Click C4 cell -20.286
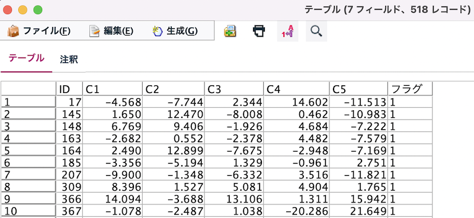The height and width of the screenshot is (218, 474). click(x=297, y=211)
